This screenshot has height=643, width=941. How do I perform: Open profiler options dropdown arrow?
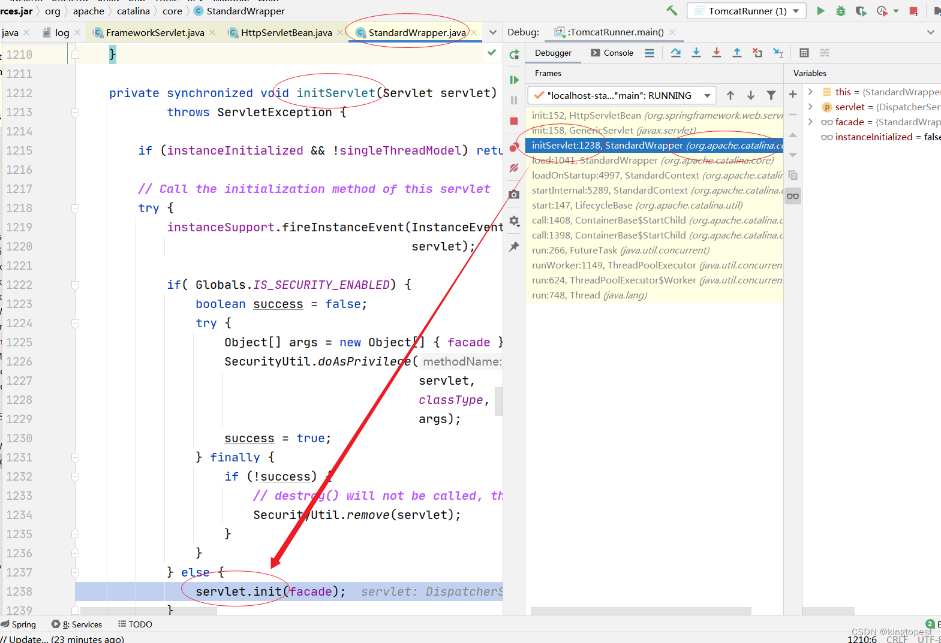coord(896,11)
